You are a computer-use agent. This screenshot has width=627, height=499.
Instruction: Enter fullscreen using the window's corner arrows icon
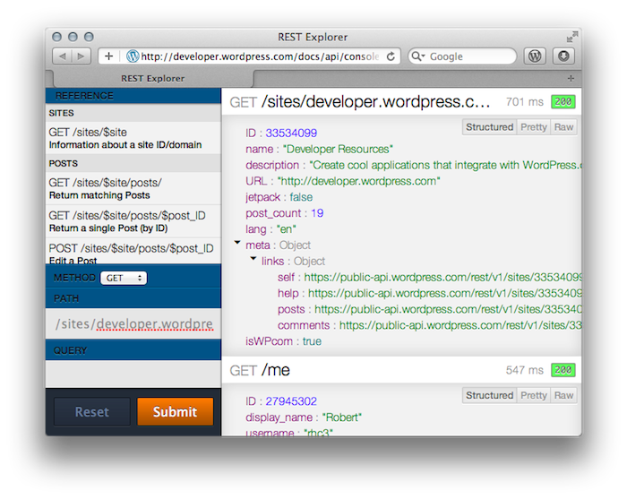(571, 37)
